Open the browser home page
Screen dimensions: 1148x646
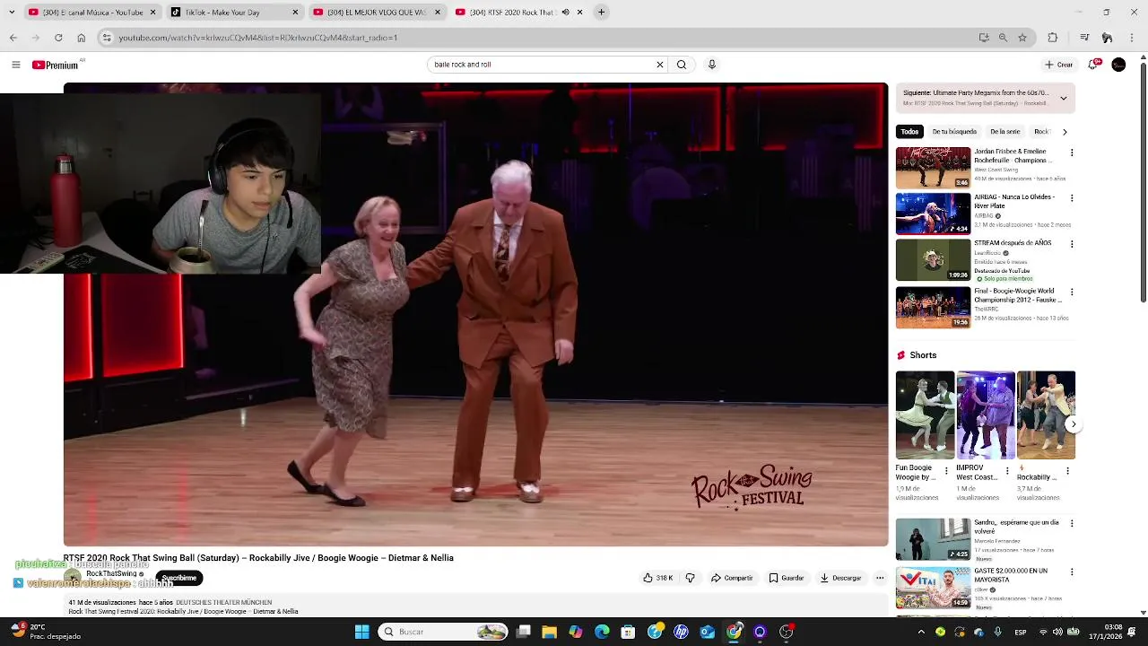81,38
